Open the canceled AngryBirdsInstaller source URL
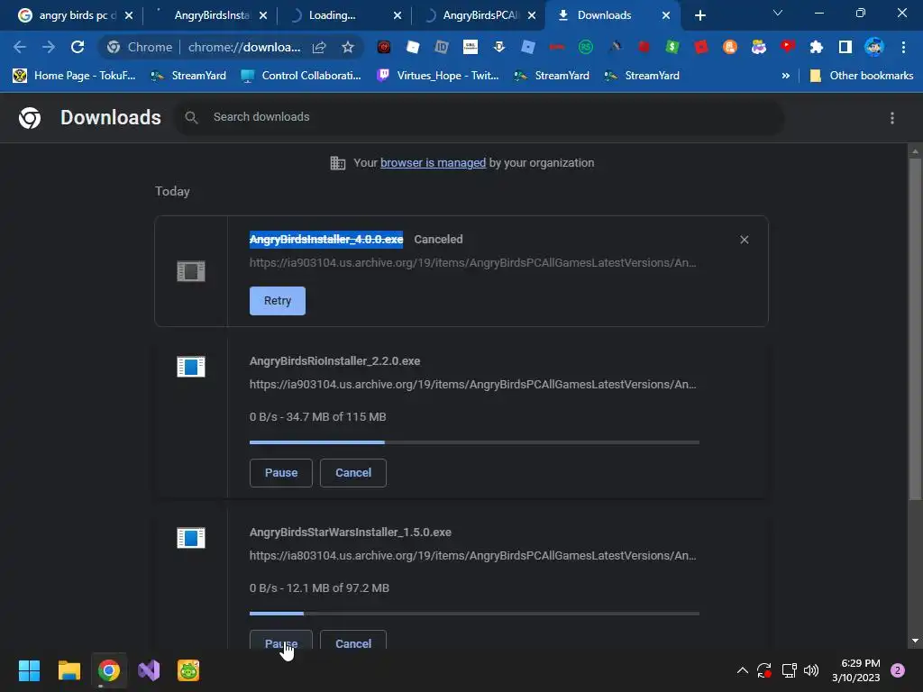Viewport: 923px width, 692px height. click(x=472, y=262)
